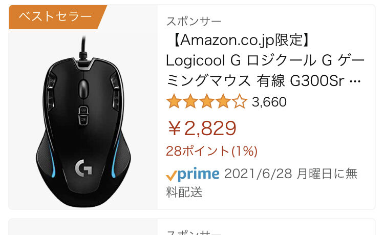Click the ベストセラー orange badge
The width and height of the screenshot is (384, 235).
pyautogui.click(x=58, y=17)
